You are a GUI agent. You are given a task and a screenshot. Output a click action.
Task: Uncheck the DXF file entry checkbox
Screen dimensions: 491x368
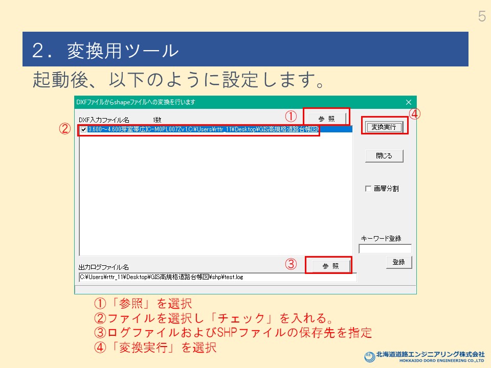click(84, 130)
